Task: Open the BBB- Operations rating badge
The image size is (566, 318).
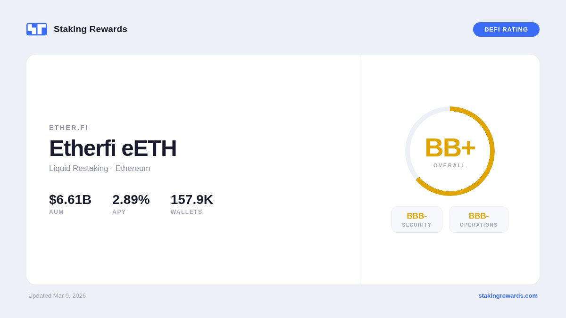Action: pyautogui.click(x=479, y=220)
